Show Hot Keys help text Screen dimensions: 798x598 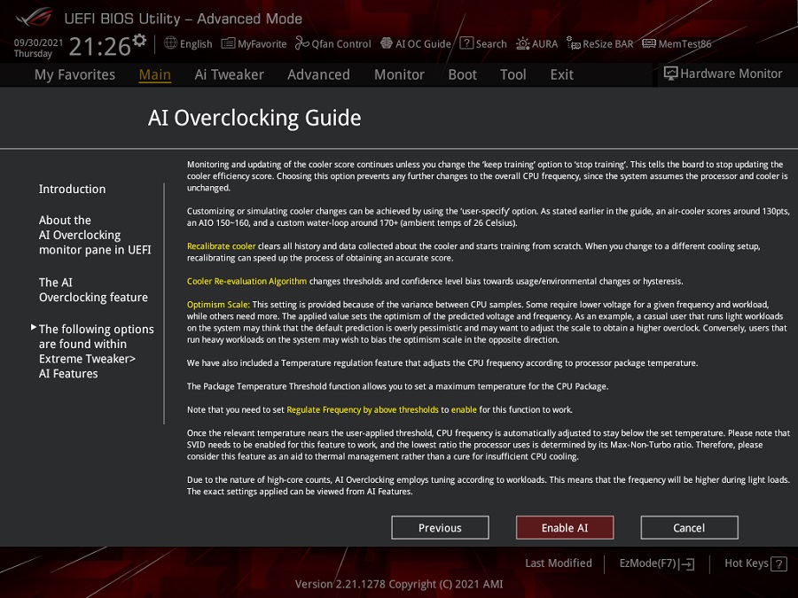click(746, 563)
